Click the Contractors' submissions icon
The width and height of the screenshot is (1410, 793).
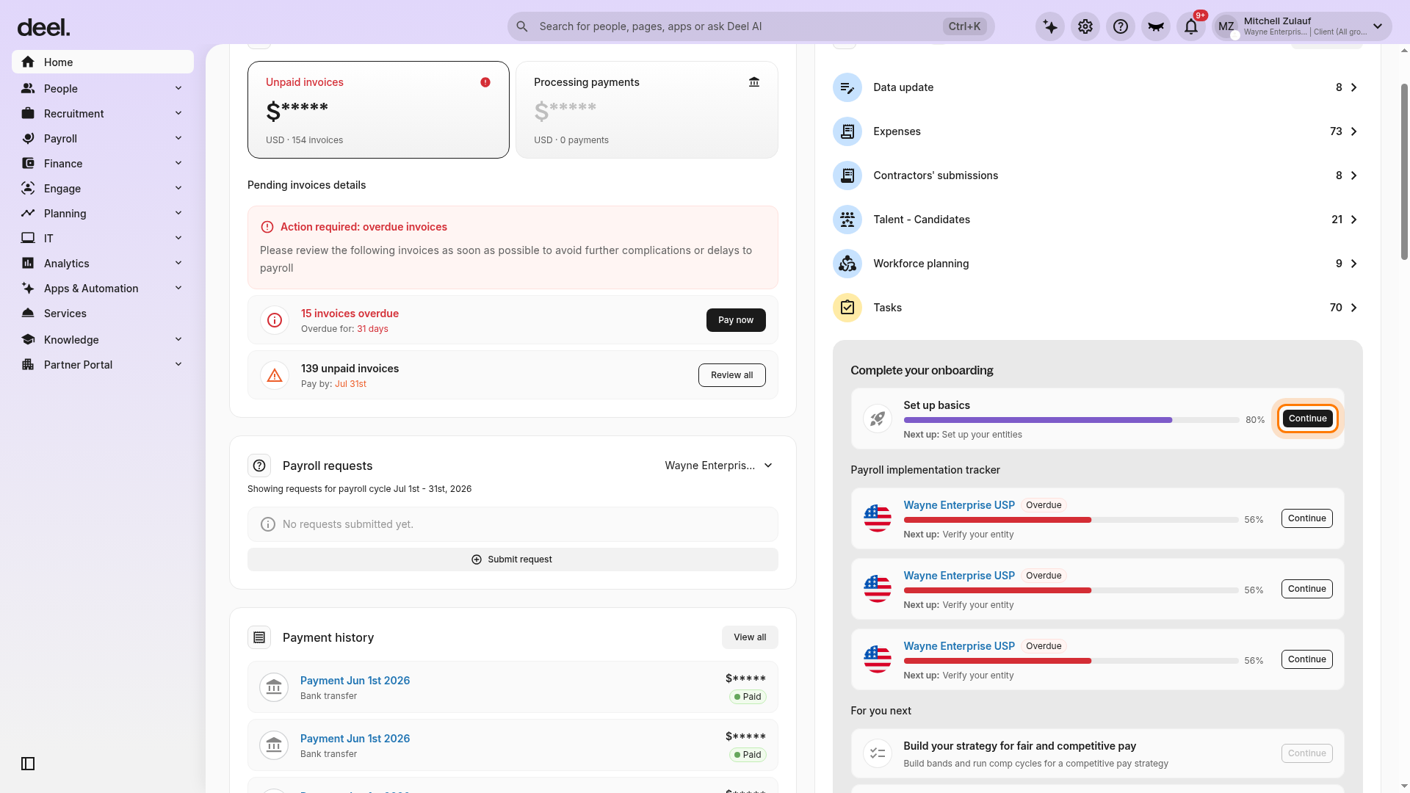[847, 175]
